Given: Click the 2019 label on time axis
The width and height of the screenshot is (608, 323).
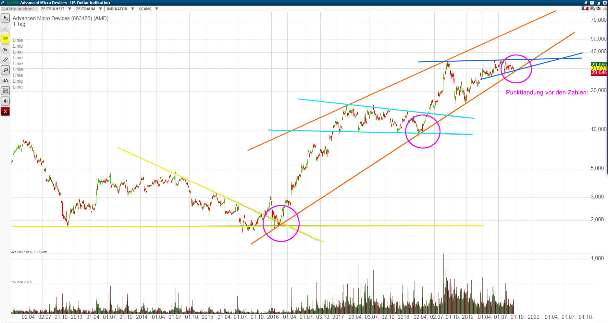Looking at the screenshot, I should [x=467, y=317].
